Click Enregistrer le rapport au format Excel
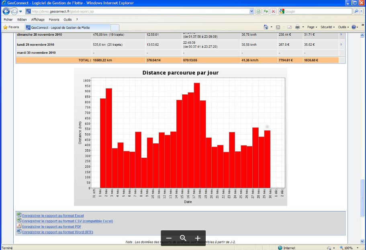366x250 pixels. (53, 215)
